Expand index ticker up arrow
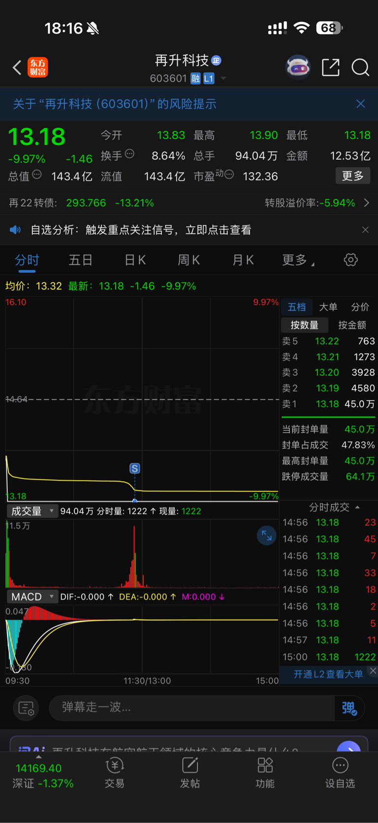Viewport: 378px width, 823px height. pyautogui.click(x=39, y=756)
